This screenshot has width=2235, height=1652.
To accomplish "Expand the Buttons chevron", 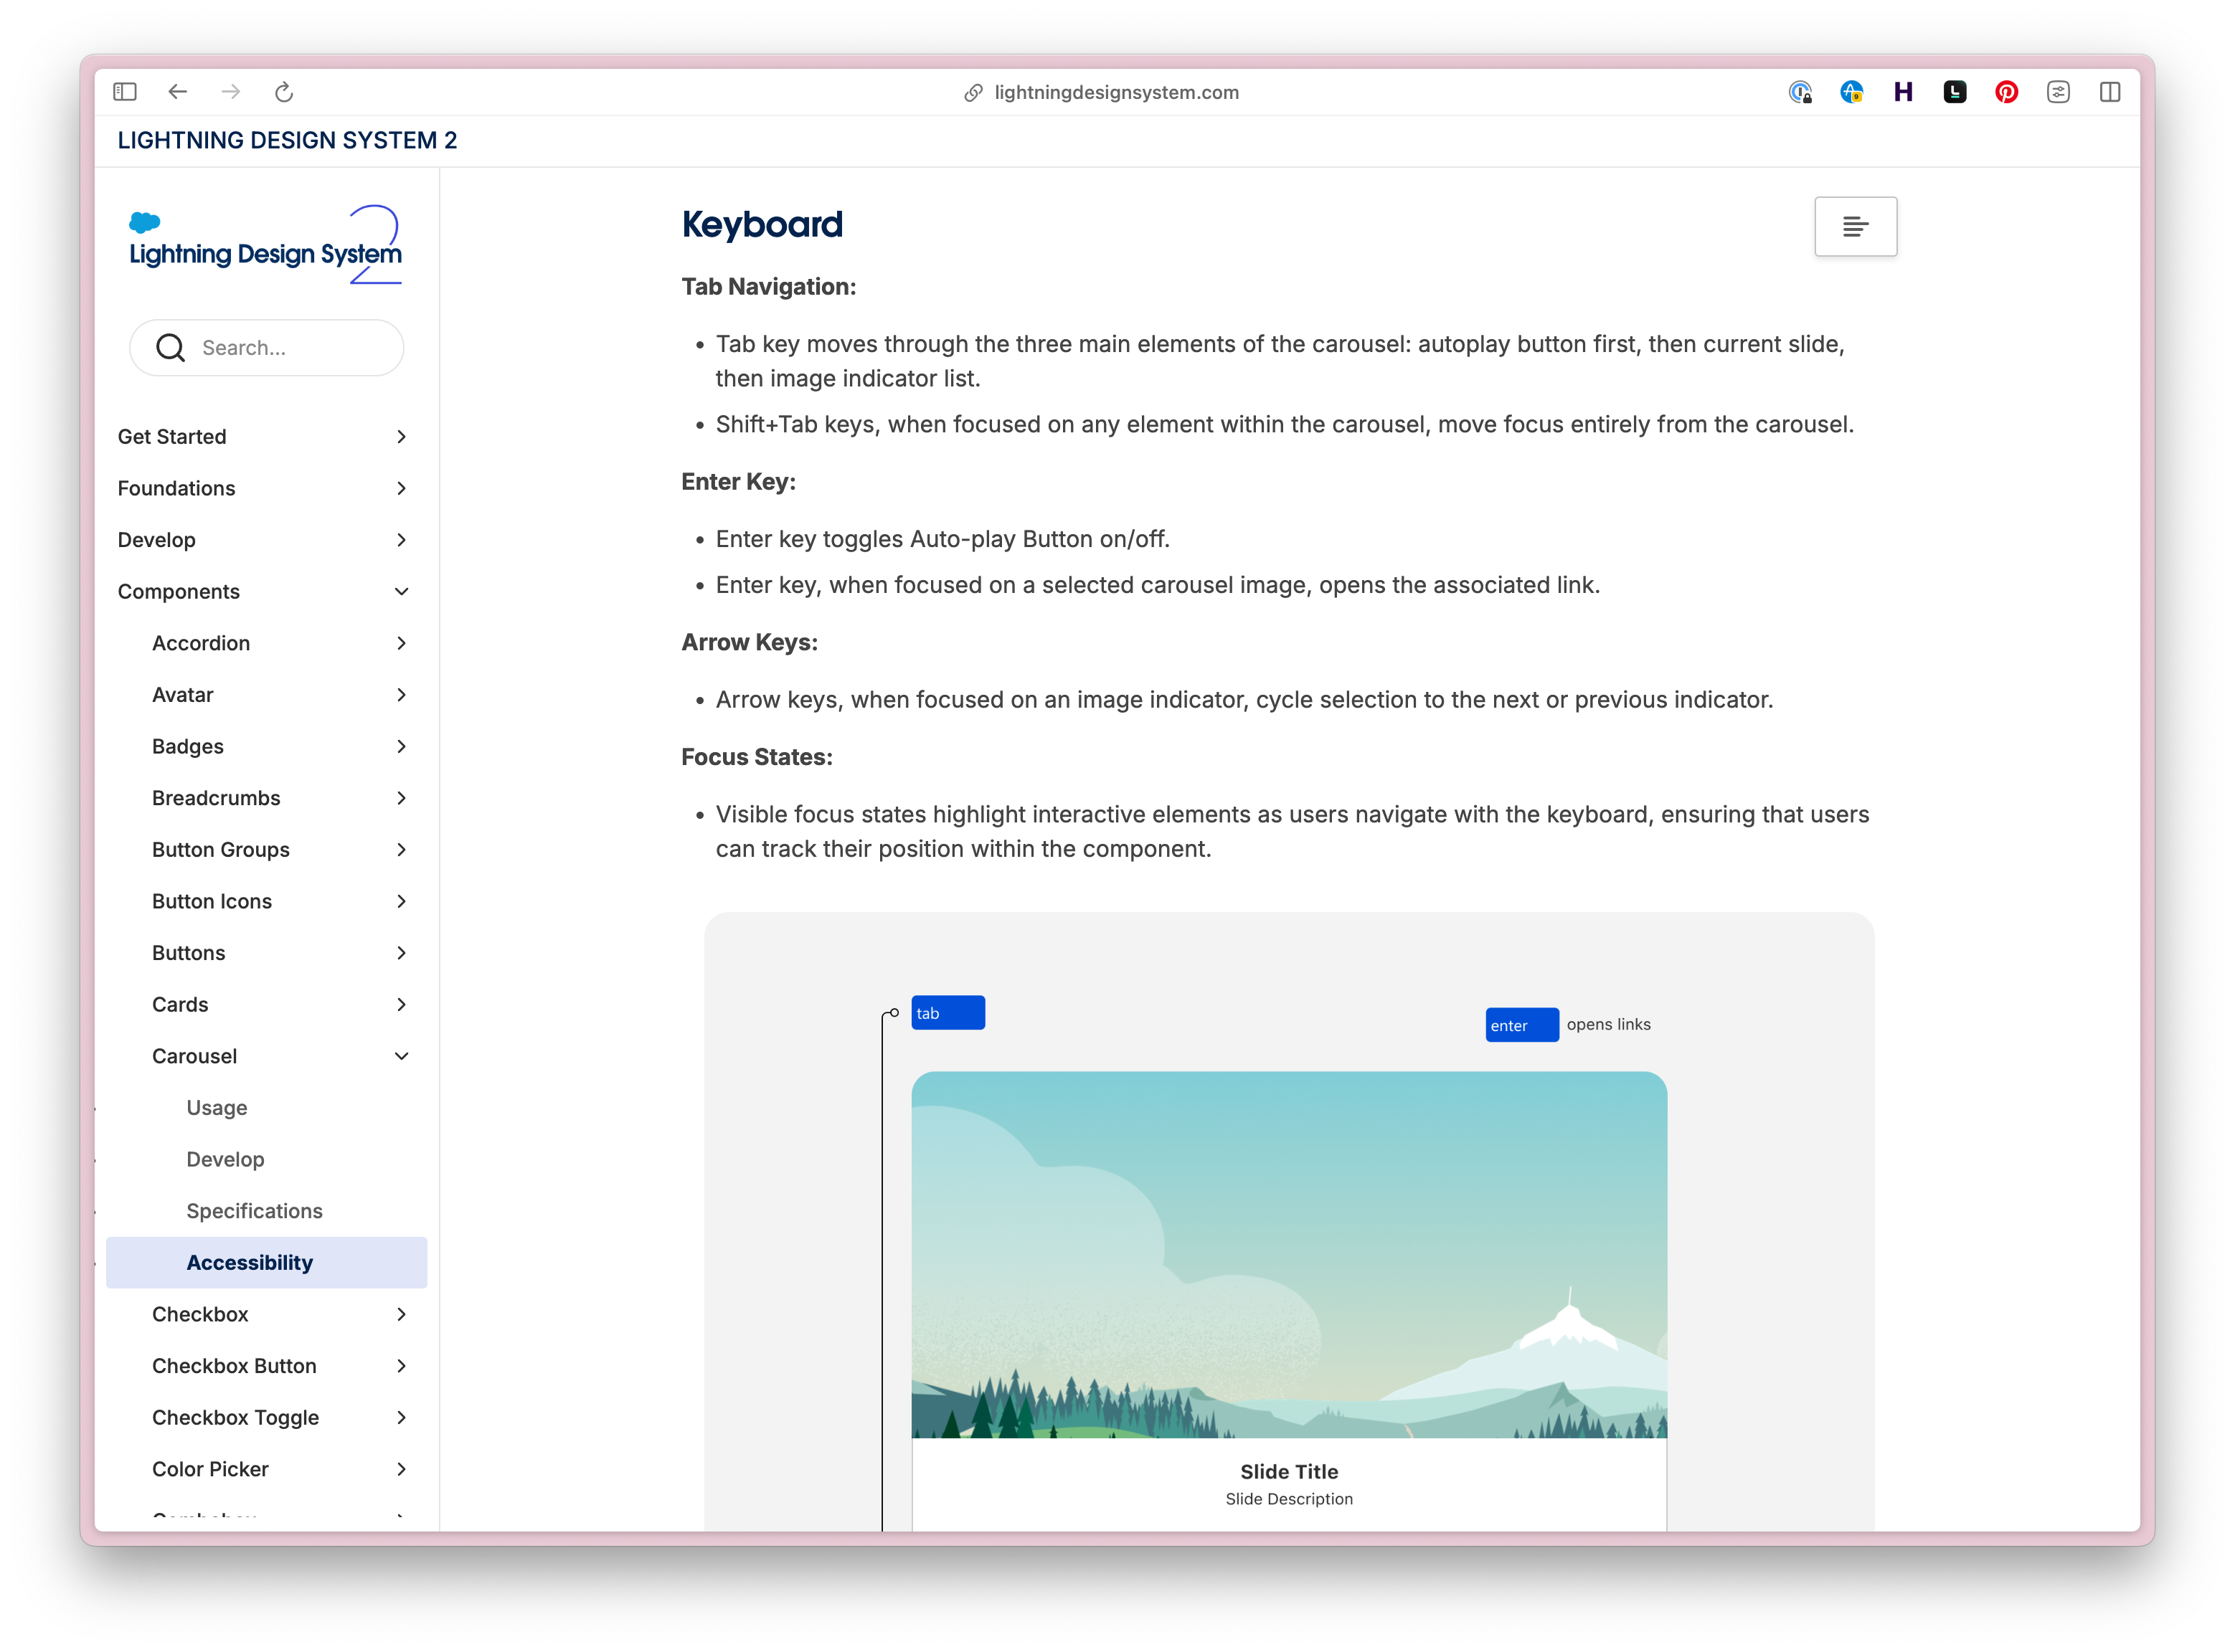I will (401, 953).
